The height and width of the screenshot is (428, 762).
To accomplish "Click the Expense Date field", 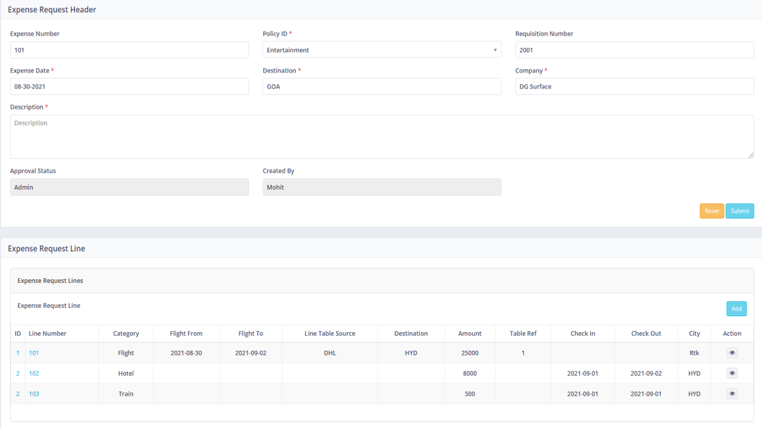I will click(x=129, y=86).
